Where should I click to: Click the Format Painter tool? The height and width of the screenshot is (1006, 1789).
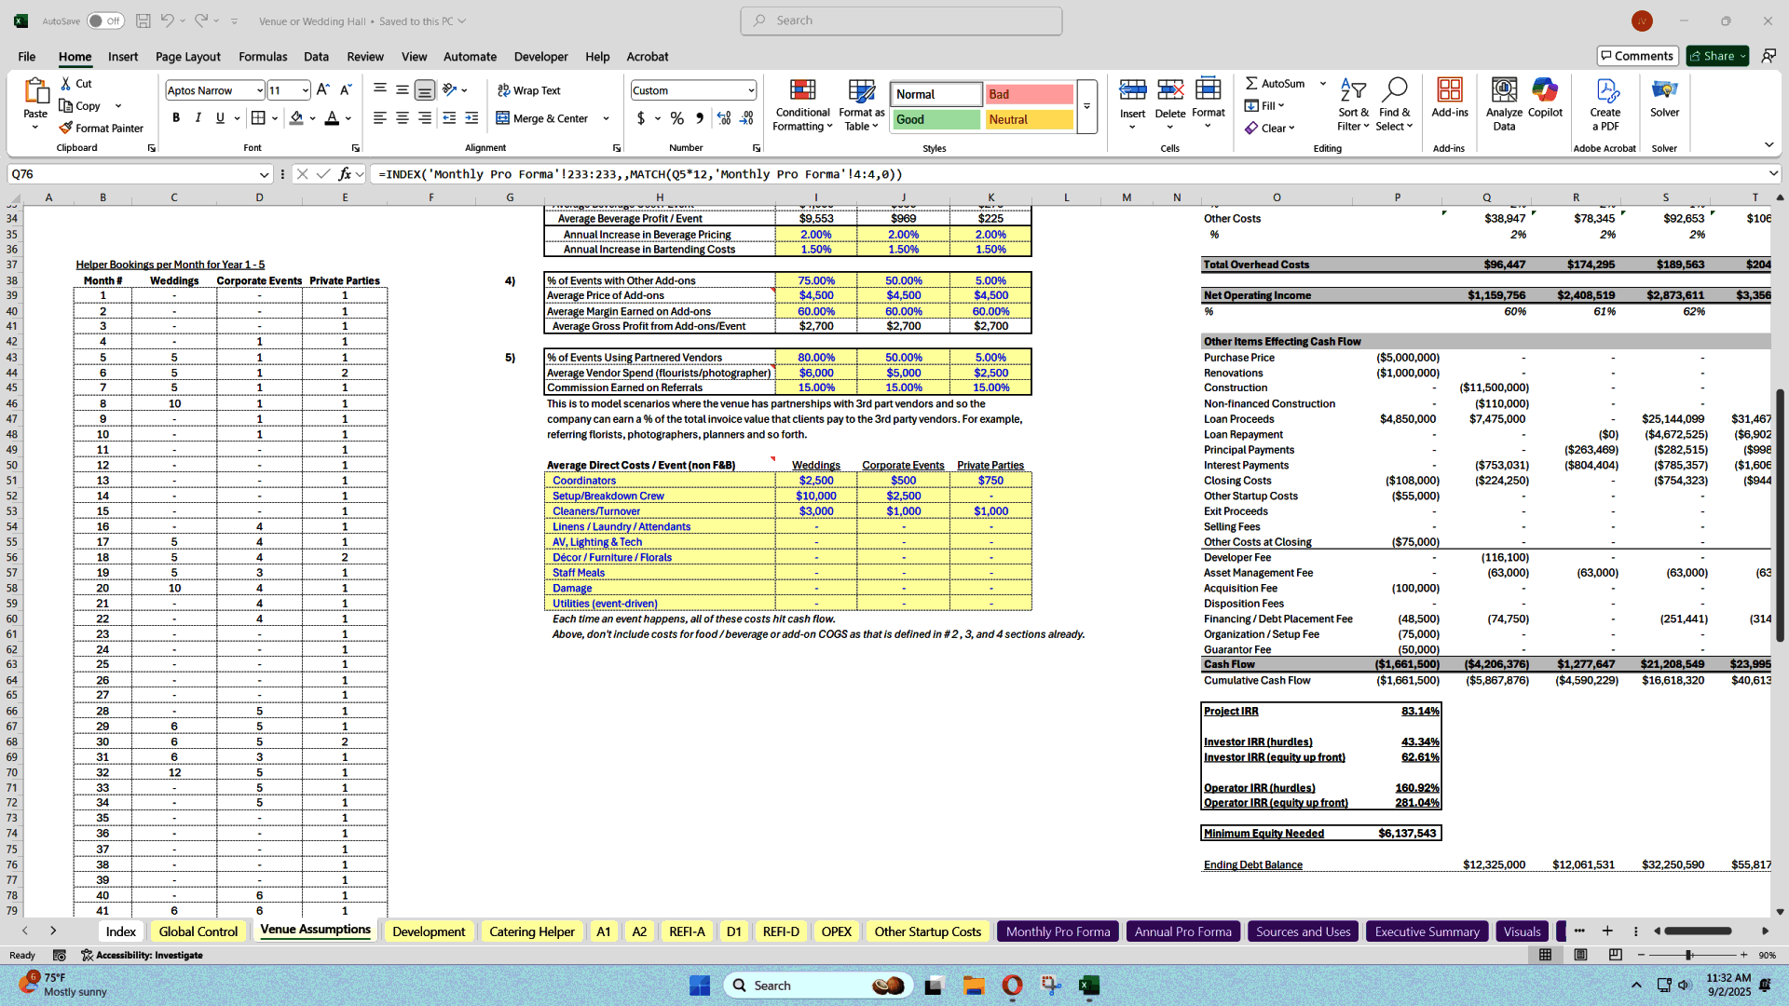pos(101,128)
